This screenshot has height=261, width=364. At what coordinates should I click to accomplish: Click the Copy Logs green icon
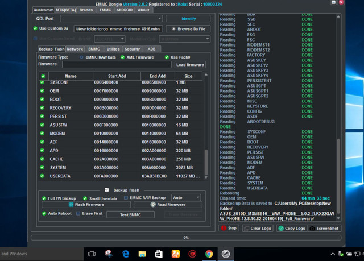(x=281, y=228)
